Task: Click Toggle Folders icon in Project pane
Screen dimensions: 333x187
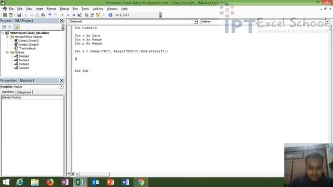Action: (x=17, y=26)
